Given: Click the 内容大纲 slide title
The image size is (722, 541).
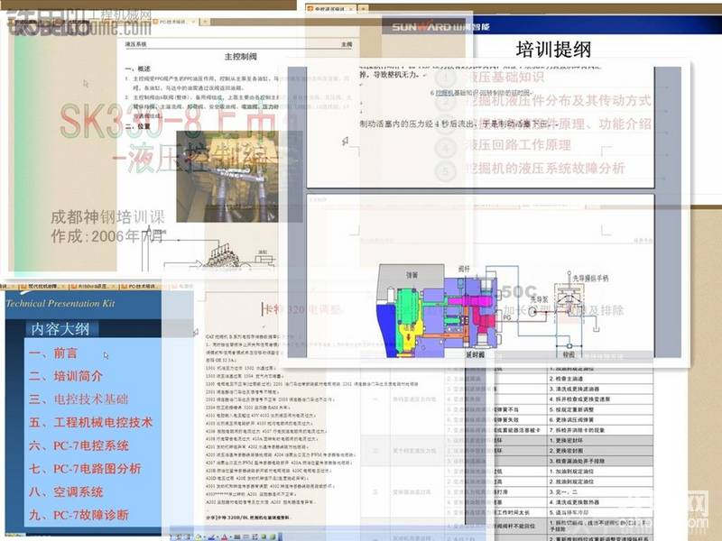Looking at the screenshot, I should 60,329.
